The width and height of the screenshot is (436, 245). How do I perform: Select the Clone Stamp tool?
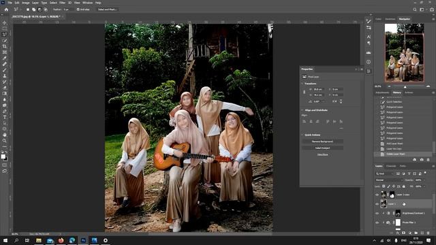pyautogui.click(x=5, y=76)
